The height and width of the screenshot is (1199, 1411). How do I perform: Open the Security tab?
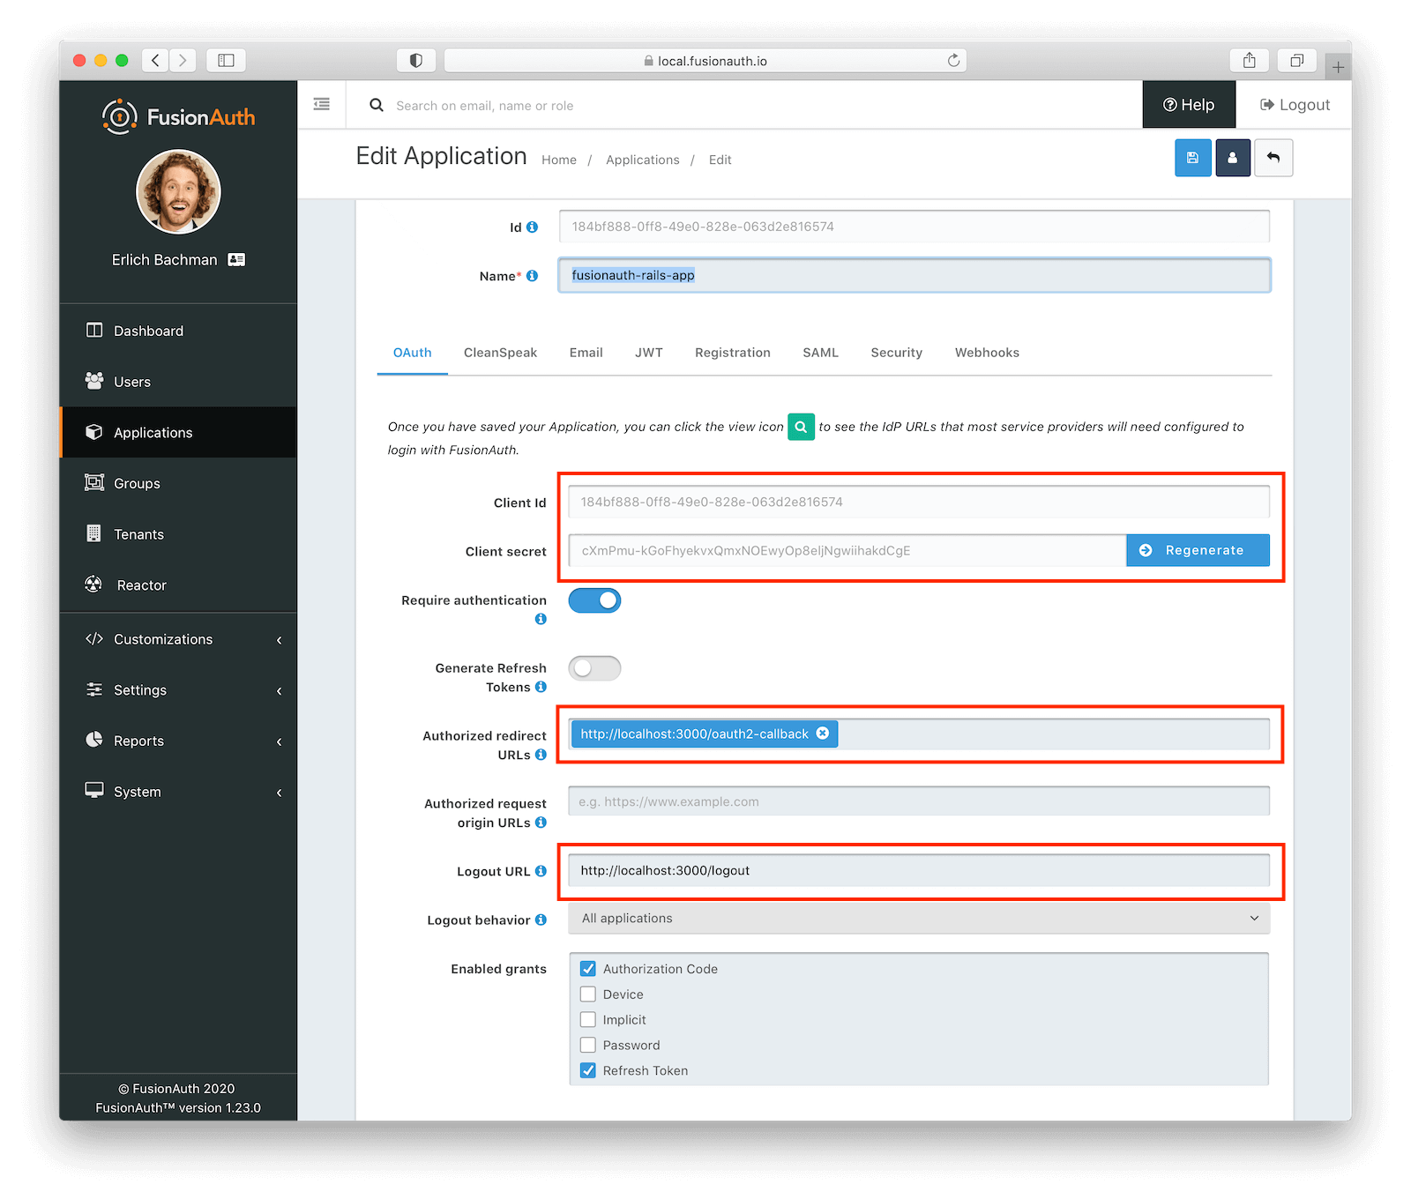coord(896,353)
